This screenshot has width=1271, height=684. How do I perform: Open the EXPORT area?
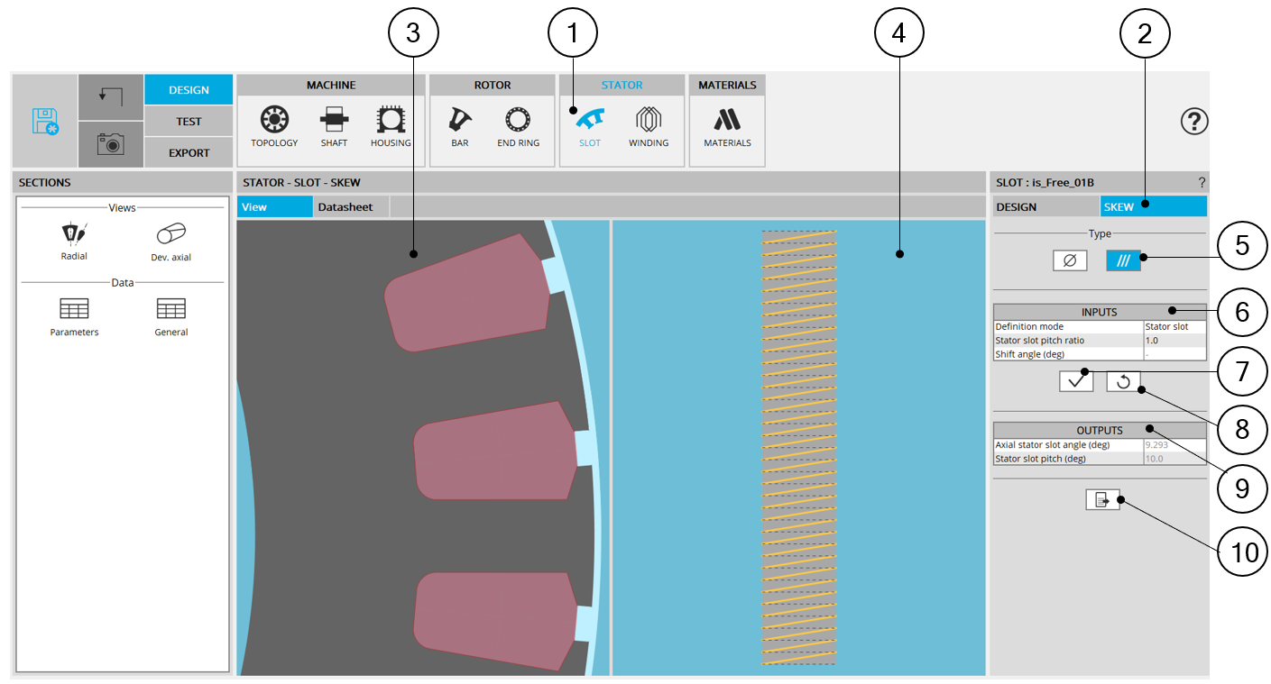tap(189, 152)
